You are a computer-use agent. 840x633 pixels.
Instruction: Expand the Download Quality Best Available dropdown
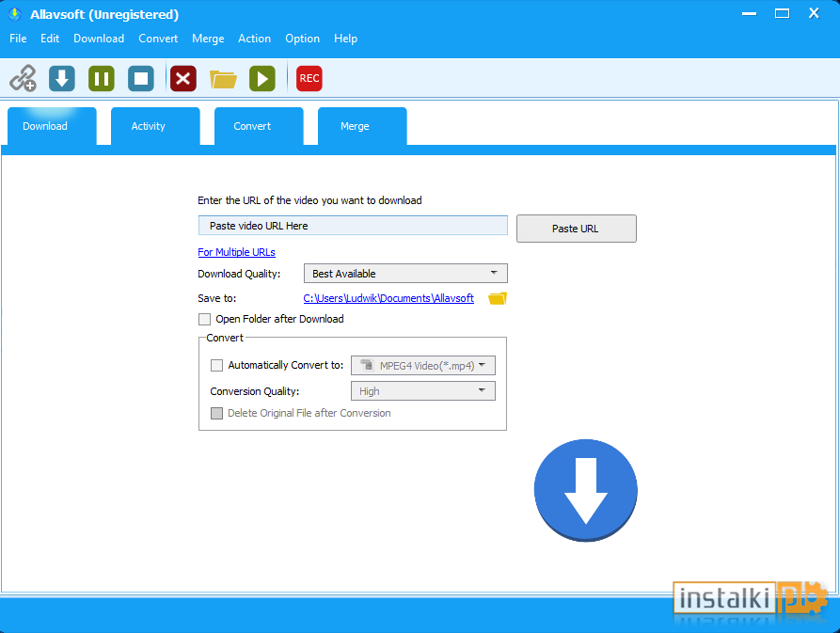[405, 274]
